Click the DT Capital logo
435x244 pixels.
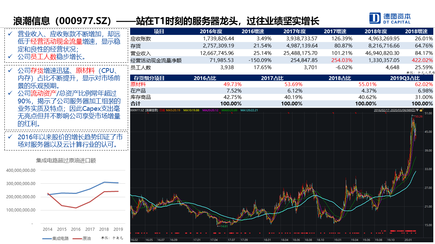click(390, 18)
